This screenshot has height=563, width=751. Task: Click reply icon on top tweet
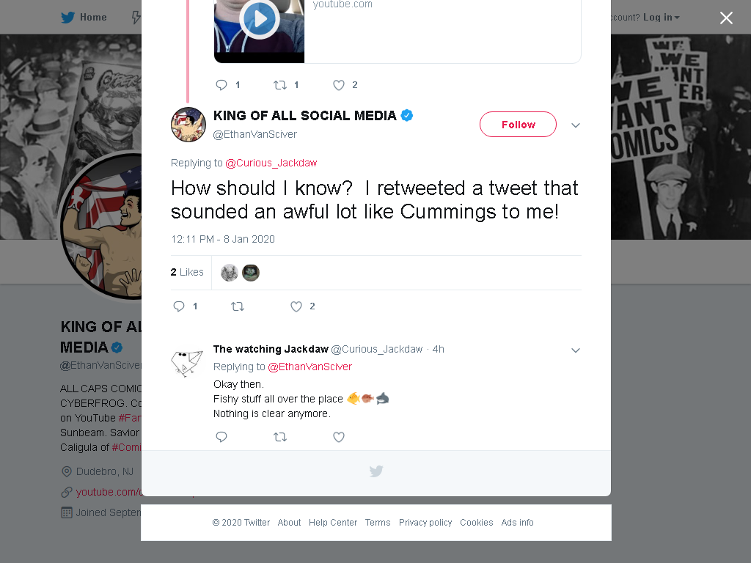[221, 85]
